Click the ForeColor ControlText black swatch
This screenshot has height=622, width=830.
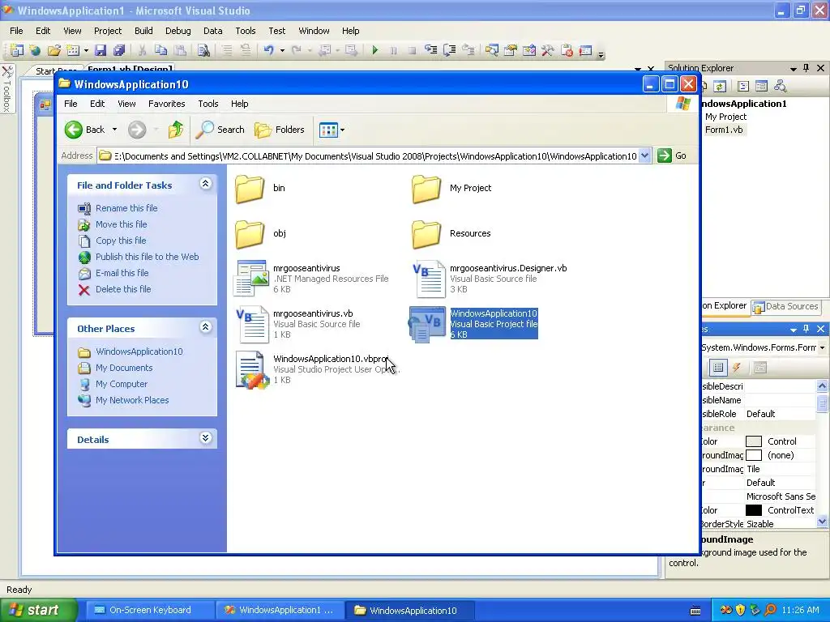tap(753, 510)
